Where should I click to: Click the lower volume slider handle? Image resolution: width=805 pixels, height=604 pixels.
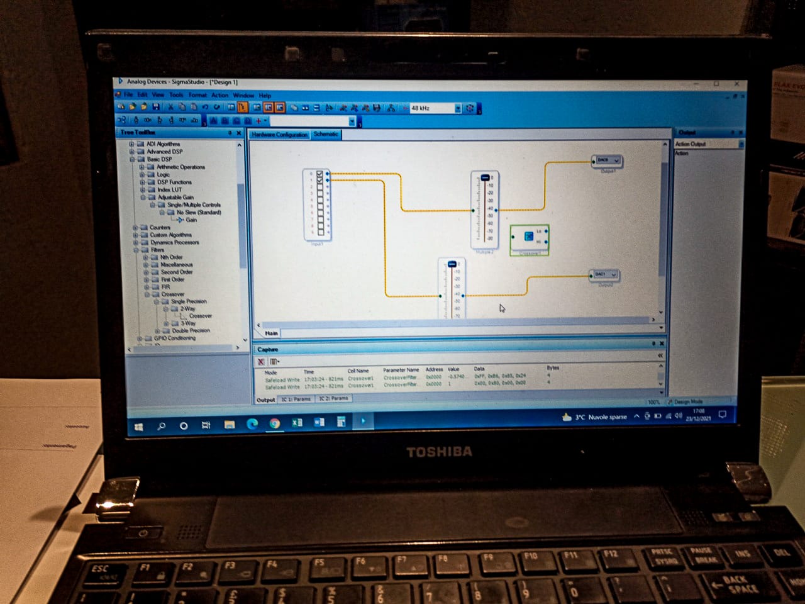pos(452,264)
